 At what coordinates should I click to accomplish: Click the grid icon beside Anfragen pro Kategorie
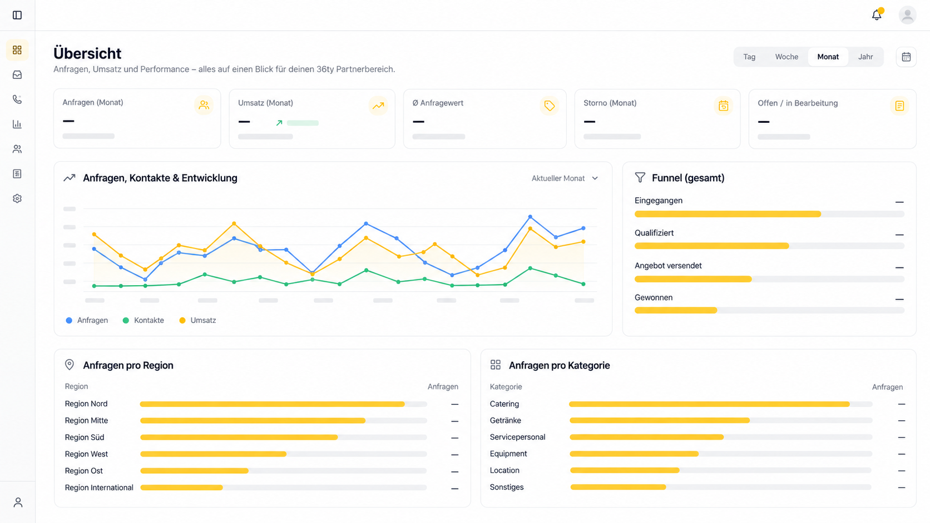[496, 365]
